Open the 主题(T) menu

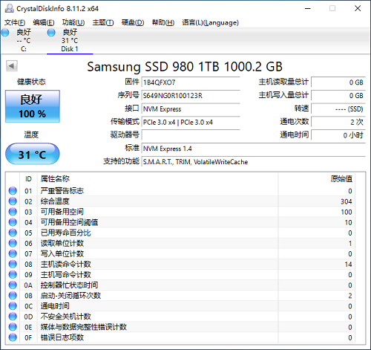coord(103,22)
